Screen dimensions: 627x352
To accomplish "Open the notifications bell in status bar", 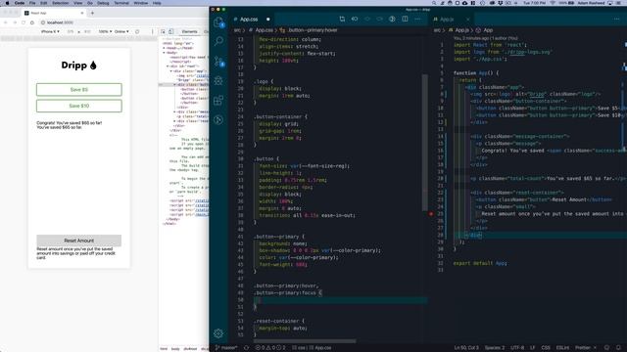I will [618, 348].
